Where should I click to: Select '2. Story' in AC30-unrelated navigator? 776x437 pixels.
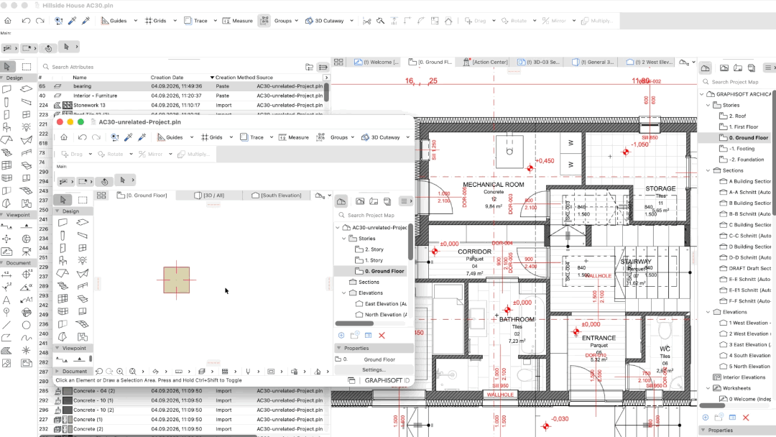374,249
